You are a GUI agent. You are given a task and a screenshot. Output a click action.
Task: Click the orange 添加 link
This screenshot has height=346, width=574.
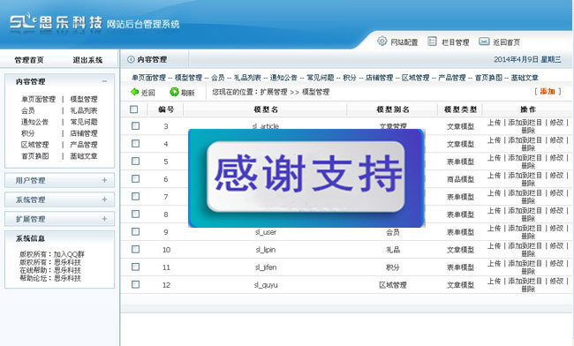point(548,92)
